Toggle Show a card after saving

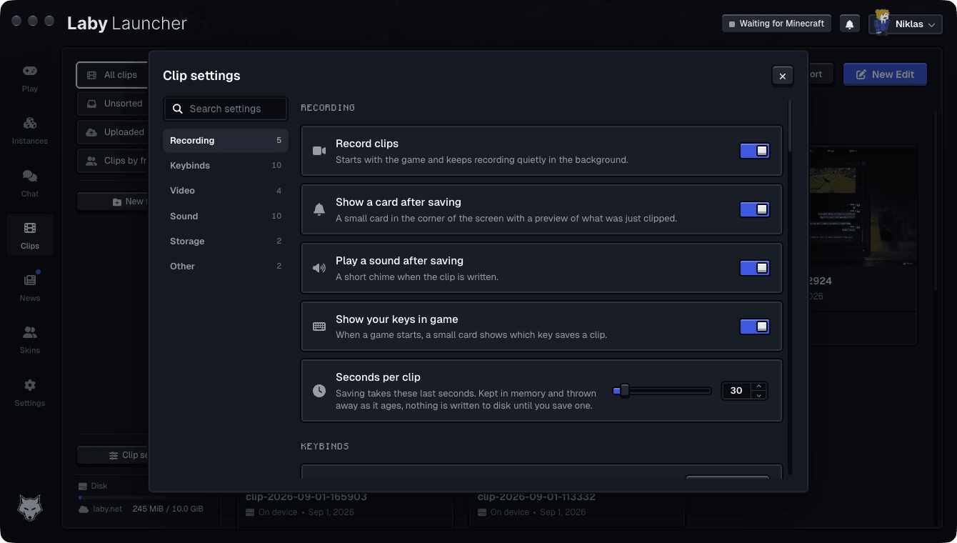[754, 209]
